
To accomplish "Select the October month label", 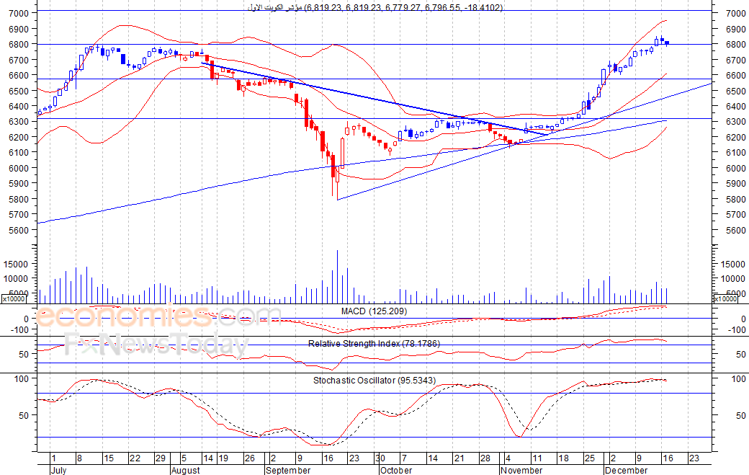I will click(x=396, y=470).
